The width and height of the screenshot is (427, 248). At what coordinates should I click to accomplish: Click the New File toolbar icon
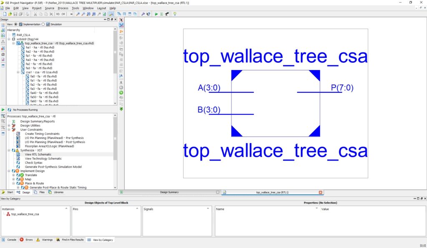[x=5, y=14]
